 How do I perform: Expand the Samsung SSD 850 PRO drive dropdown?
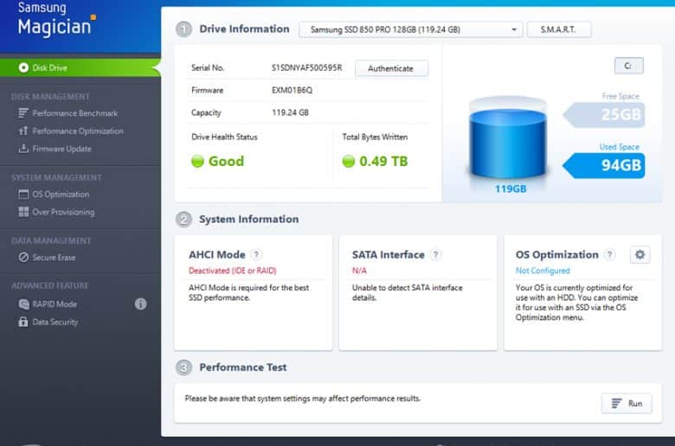(x=411, y=29)
